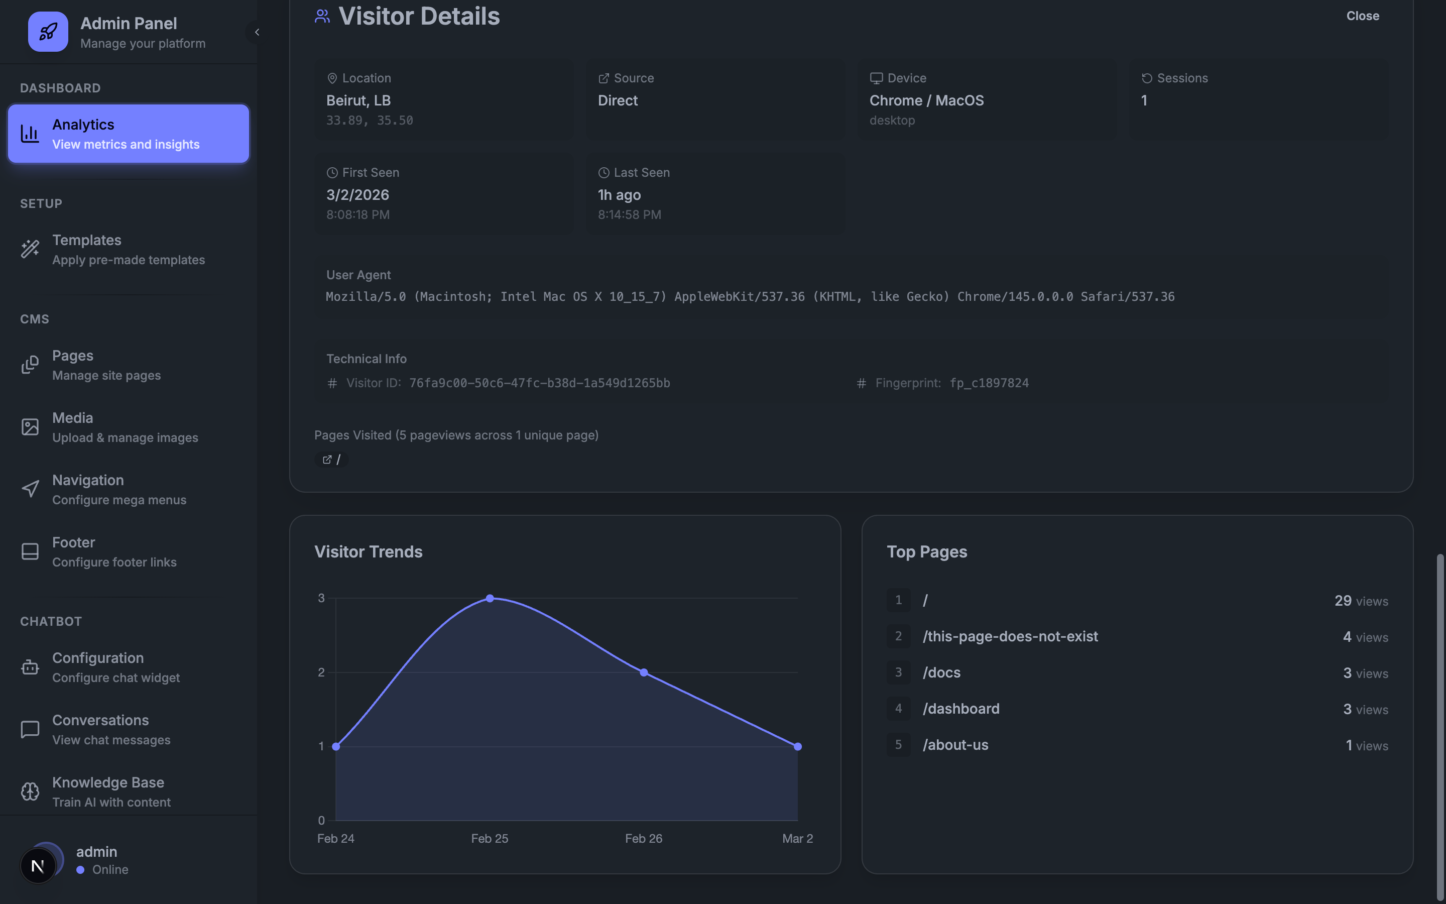Click the page vertical scrollbar
This screenshot has width=1446, height=904.
1440,727
